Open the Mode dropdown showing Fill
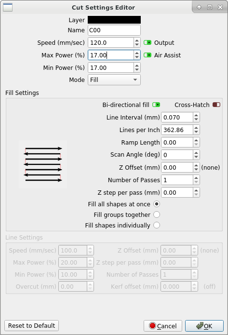This screenshot has width=228, height=335. [114, 80]
